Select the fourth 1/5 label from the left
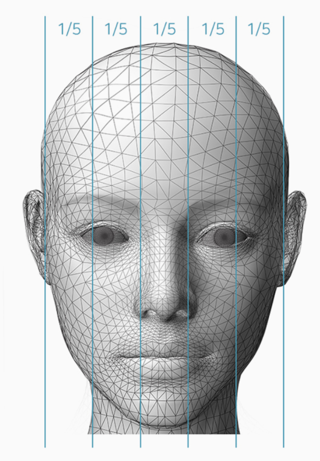The height and width of the screenshot is (461, 320). (213, 29)
